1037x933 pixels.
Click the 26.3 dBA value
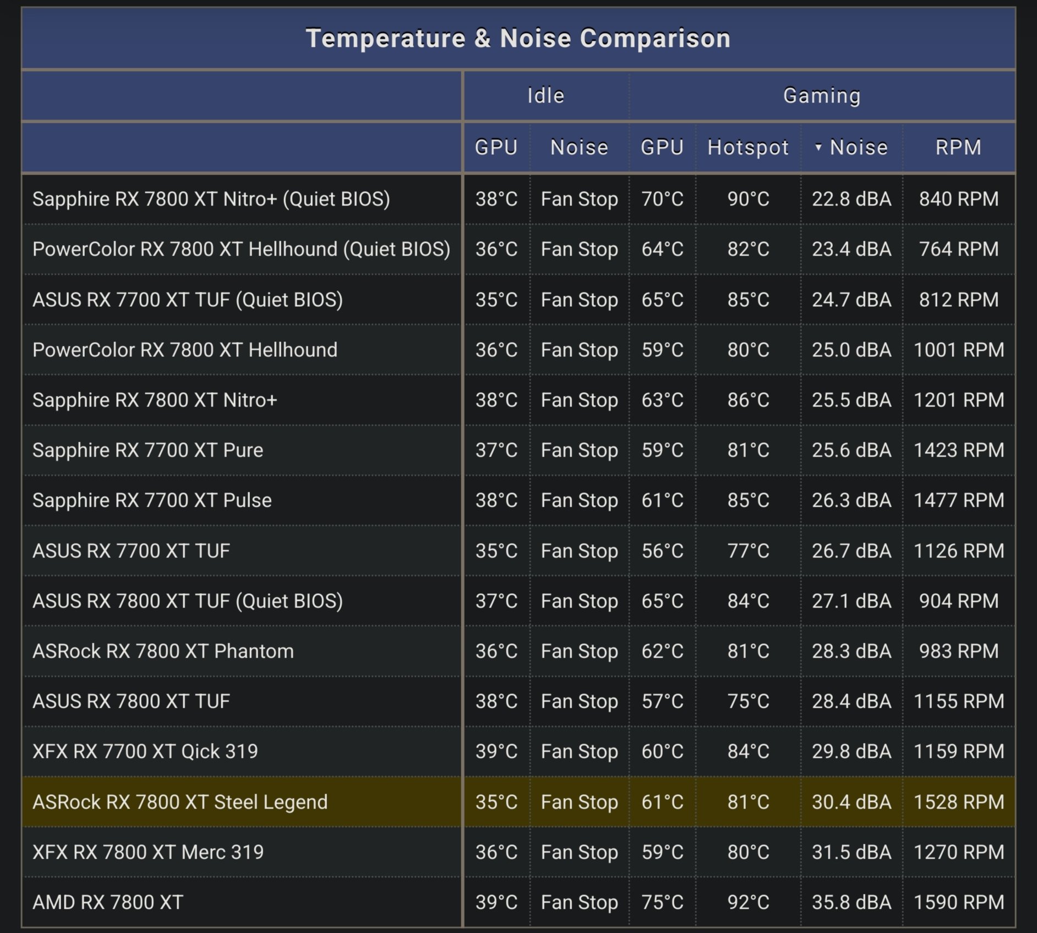(x=852, y=500)
